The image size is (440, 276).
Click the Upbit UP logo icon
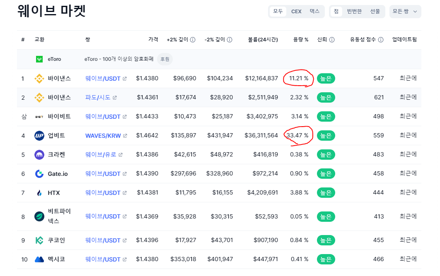pos(39,136)
